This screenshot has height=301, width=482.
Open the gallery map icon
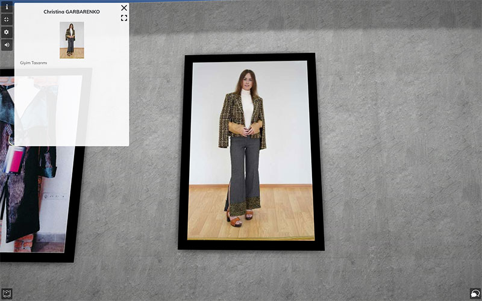click(x=7, y=294)
